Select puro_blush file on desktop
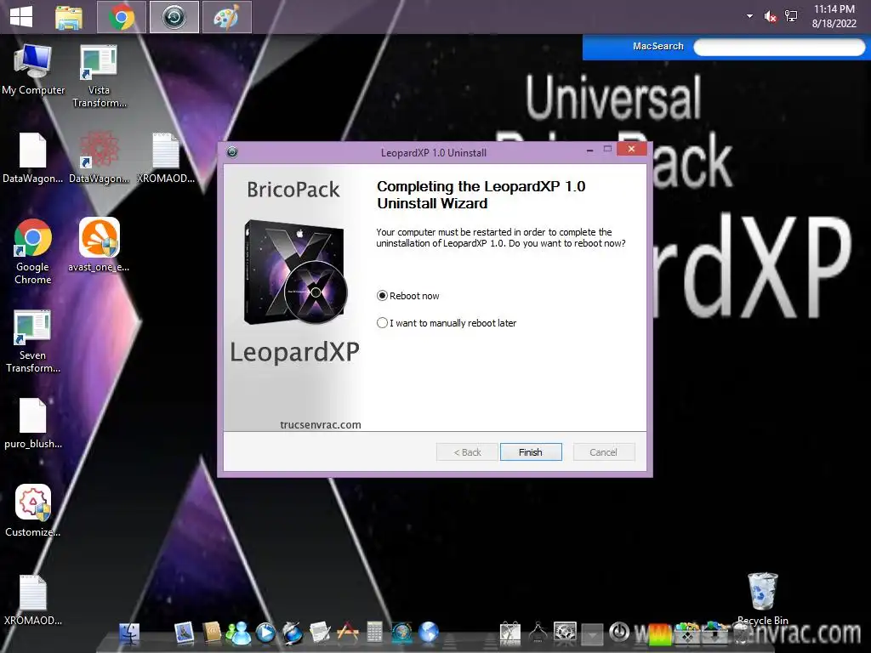The image size is (871, 653). [x=33, y=423]
